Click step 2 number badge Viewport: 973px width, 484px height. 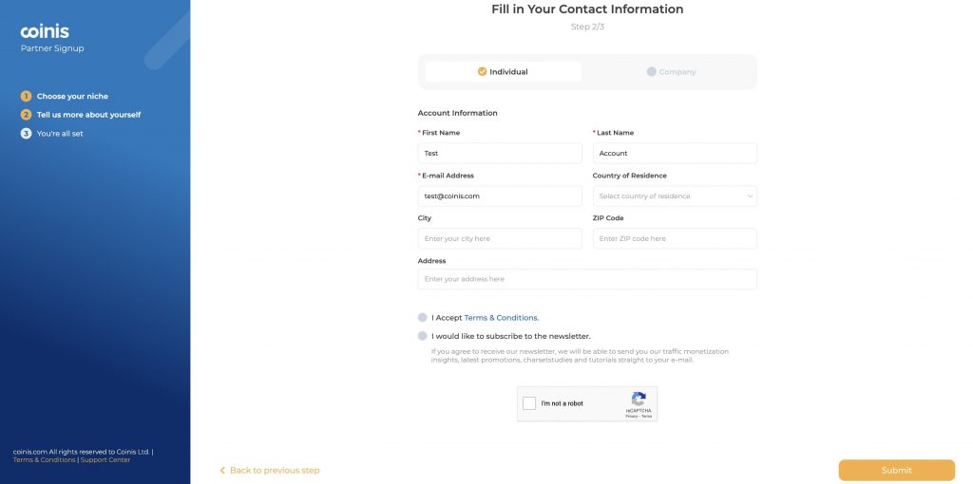click(27, 115)
